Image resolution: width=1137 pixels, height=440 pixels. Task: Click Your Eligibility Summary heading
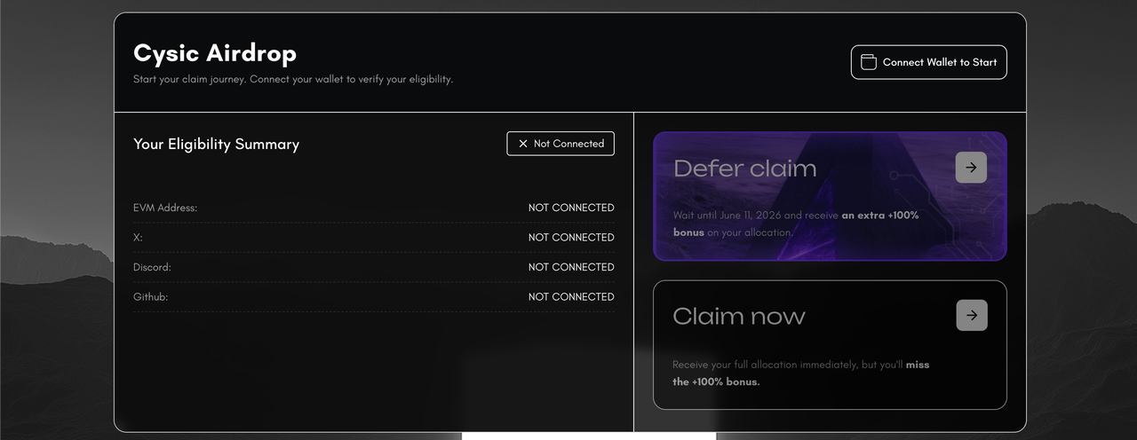click(x=216, y=144)
